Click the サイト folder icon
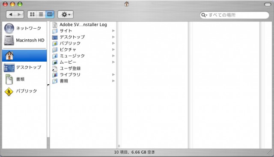274x157 pixels. pos(55,31)
